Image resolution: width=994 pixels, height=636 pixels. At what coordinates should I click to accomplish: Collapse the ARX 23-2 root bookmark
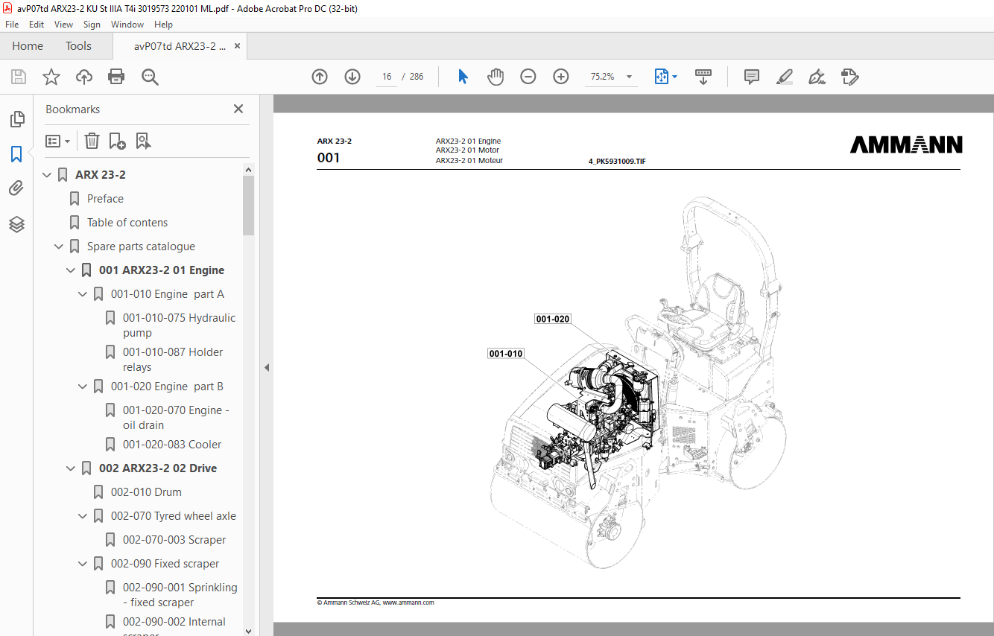click(x=47, y=175)
